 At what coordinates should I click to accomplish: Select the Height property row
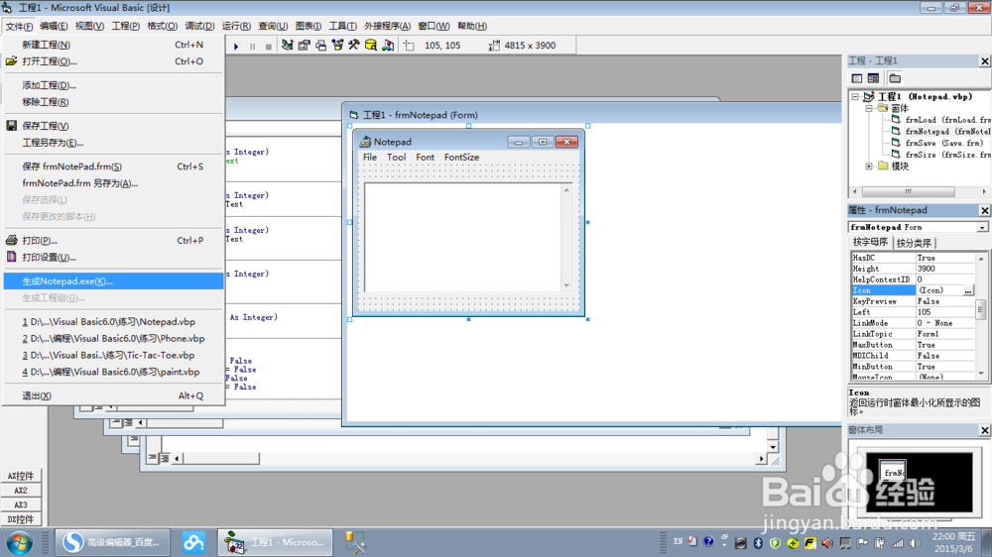point(913,269)
